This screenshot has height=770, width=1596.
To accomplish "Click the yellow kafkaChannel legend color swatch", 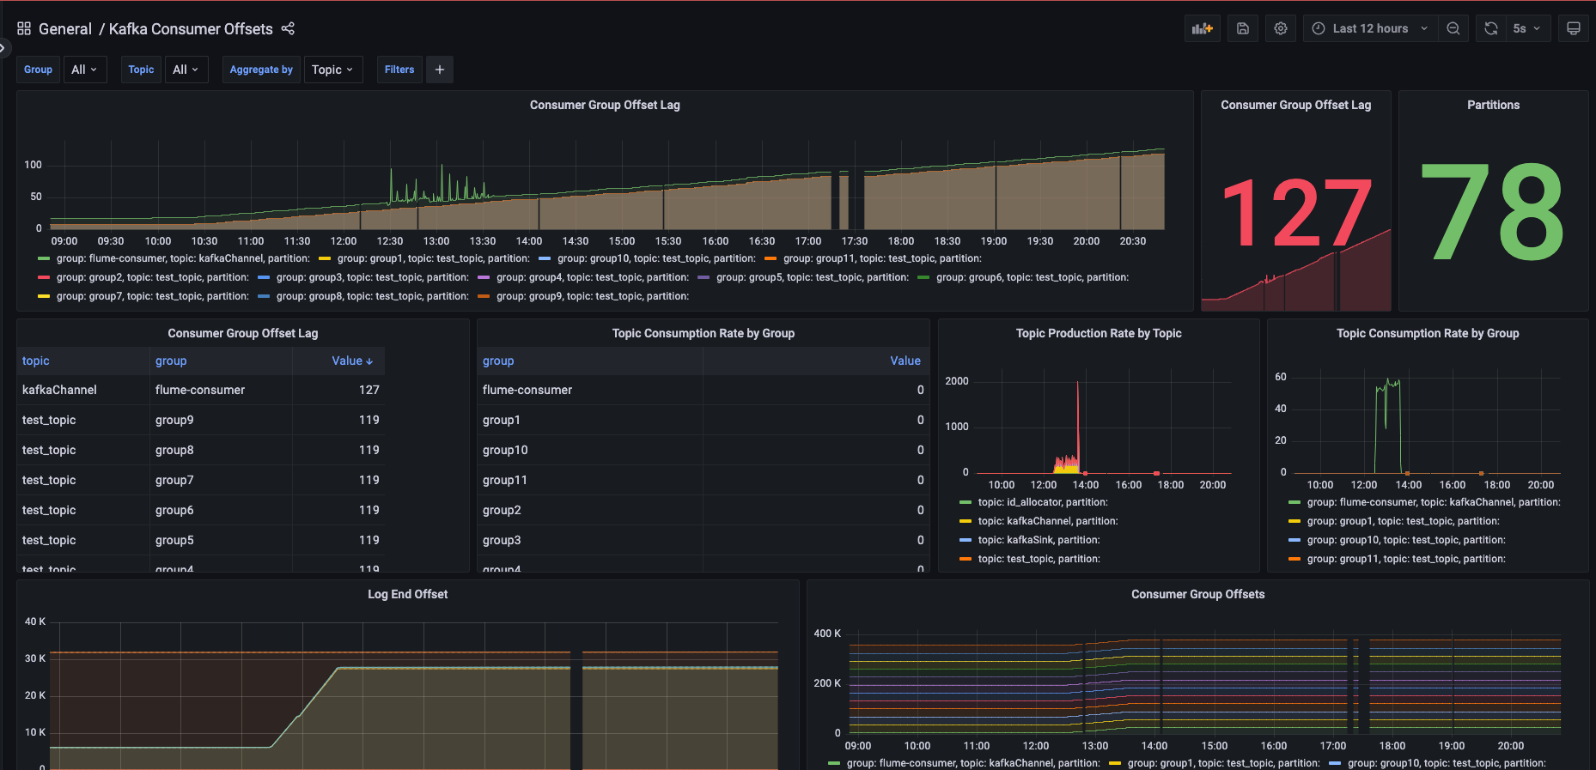I will pos(966,521).
